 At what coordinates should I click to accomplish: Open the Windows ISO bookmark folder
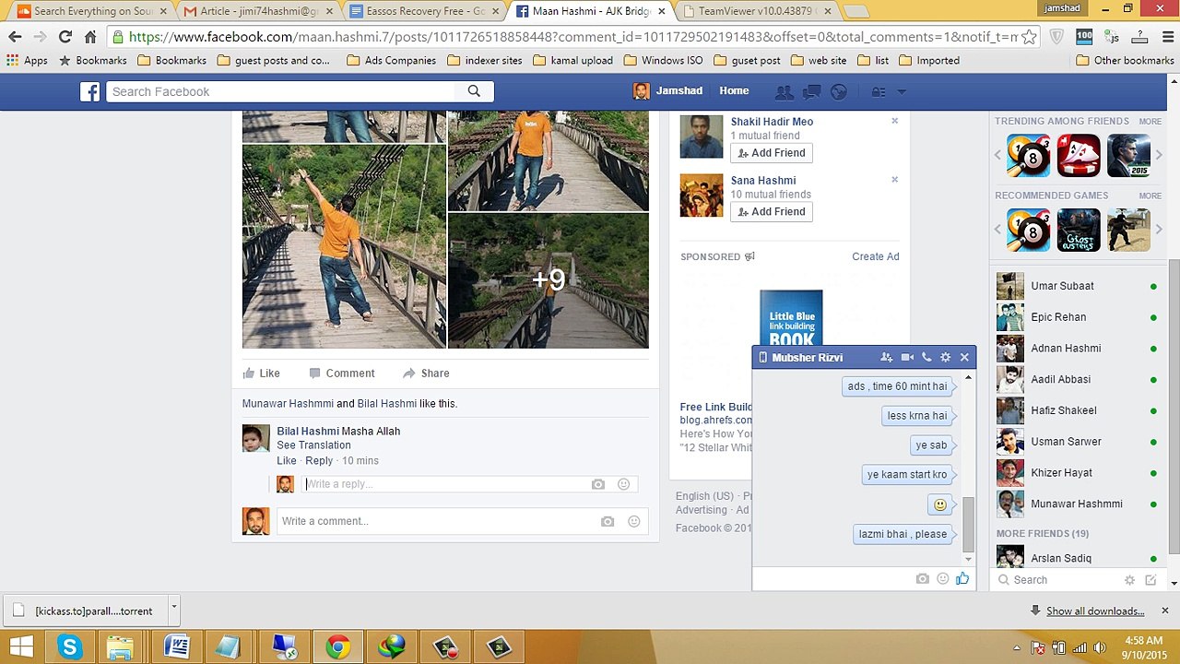point(664,61)
